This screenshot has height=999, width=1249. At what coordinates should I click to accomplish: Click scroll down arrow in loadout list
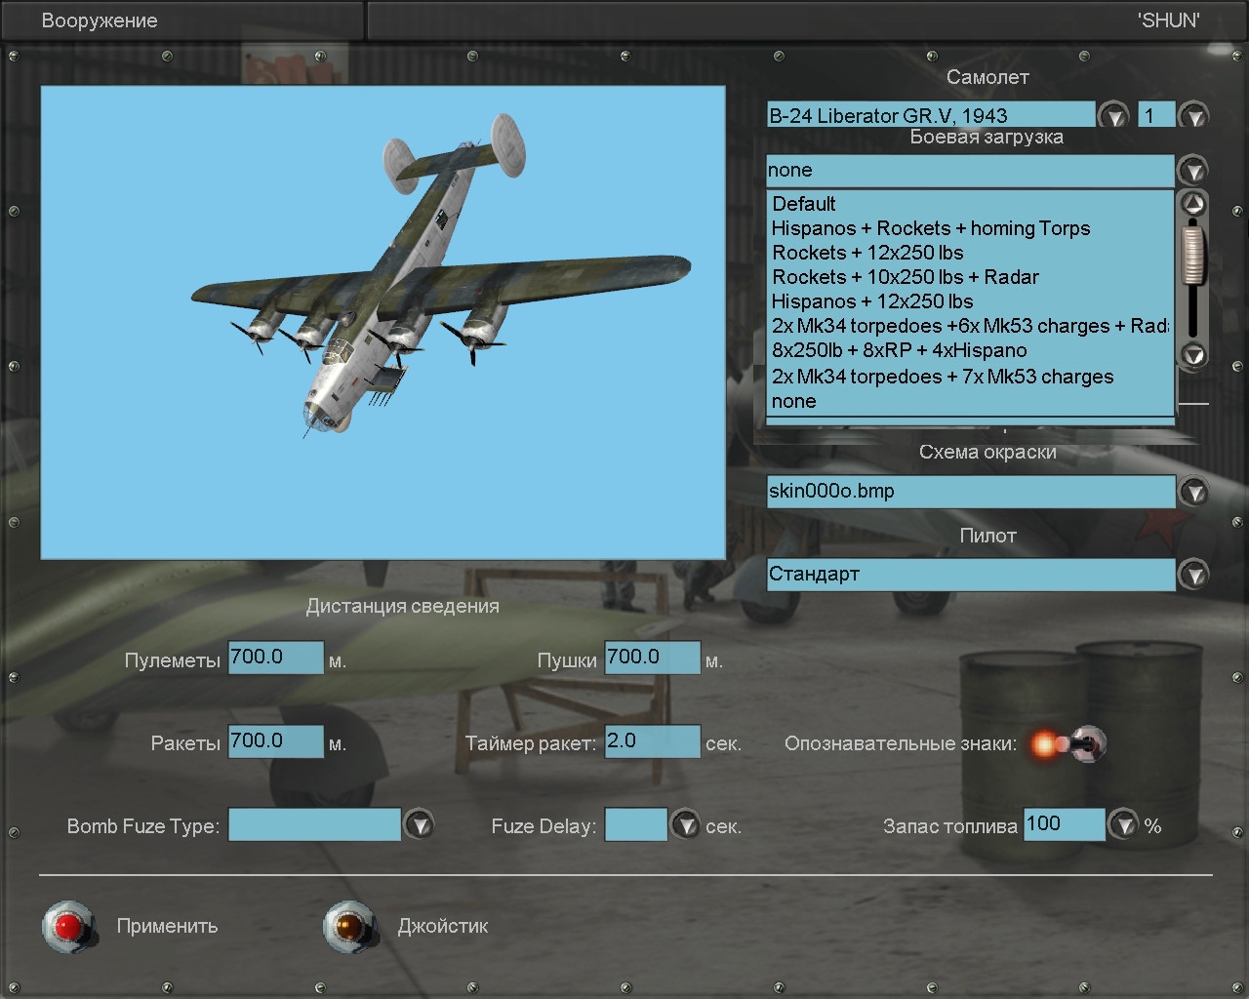click(1193, 354)
